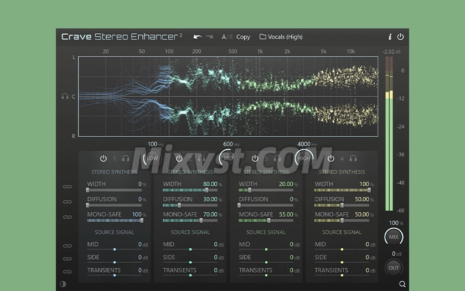Image resolution: width=465 pixels, height=291 pixels.
Task: Click the magnifier zoom icon at bottom right
Action: point(402,284)
